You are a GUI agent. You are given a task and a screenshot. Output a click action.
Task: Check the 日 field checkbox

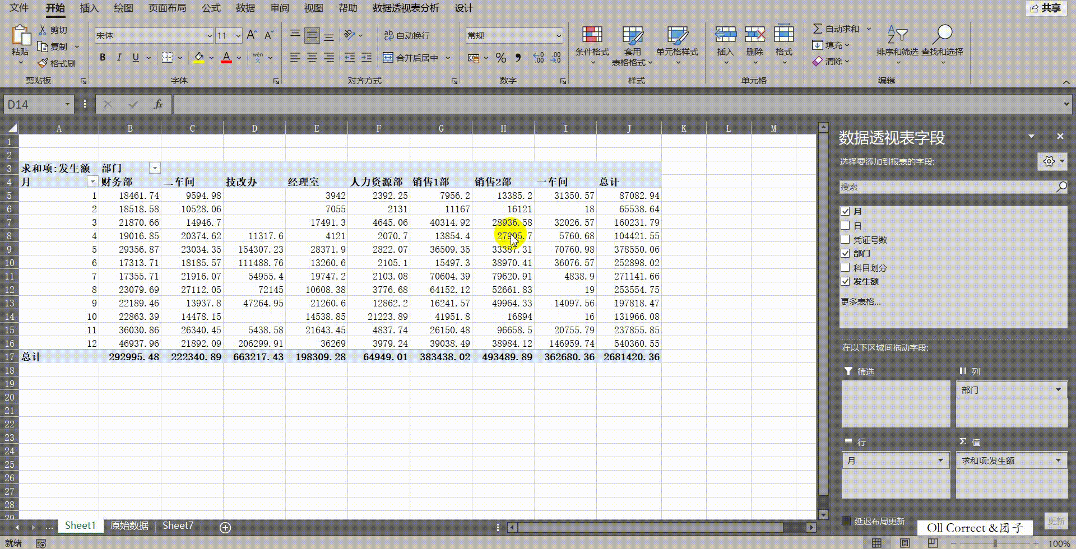point(845,225)
